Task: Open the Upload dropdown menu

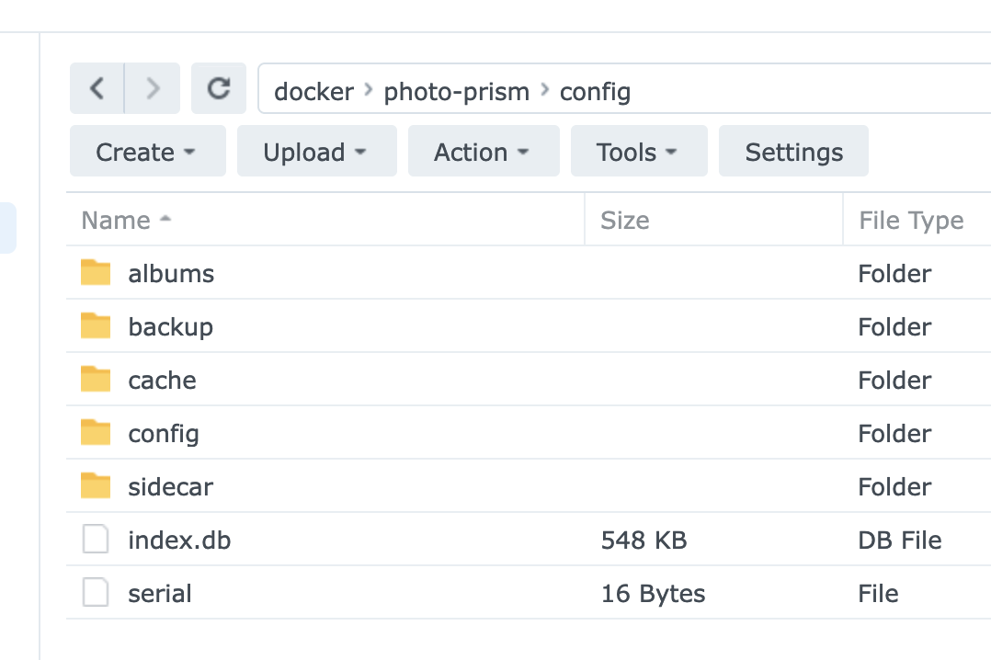Action: (x=316, y=151)
